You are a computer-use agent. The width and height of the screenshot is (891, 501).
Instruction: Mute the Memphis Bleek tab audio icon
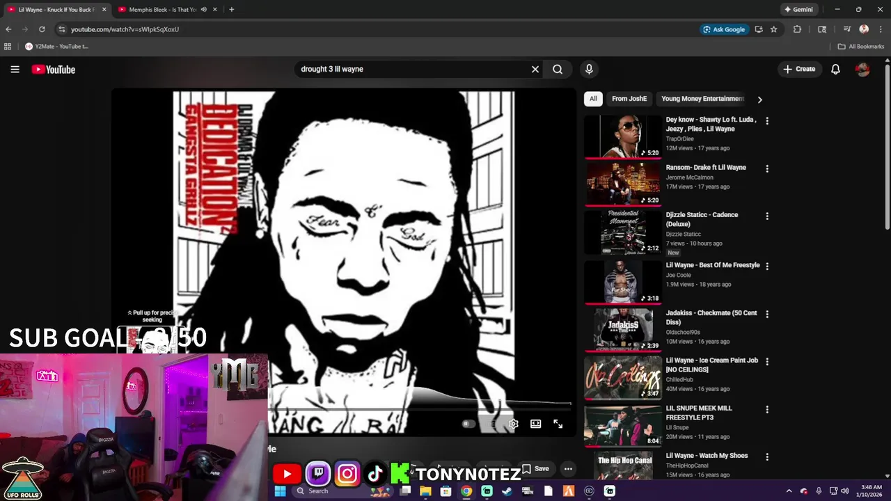click(x=204, y=10)
